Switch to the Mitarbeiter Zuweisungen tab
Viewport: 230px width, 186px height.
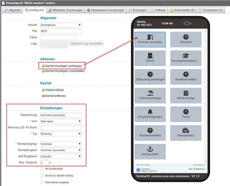[x=65, y=10]
